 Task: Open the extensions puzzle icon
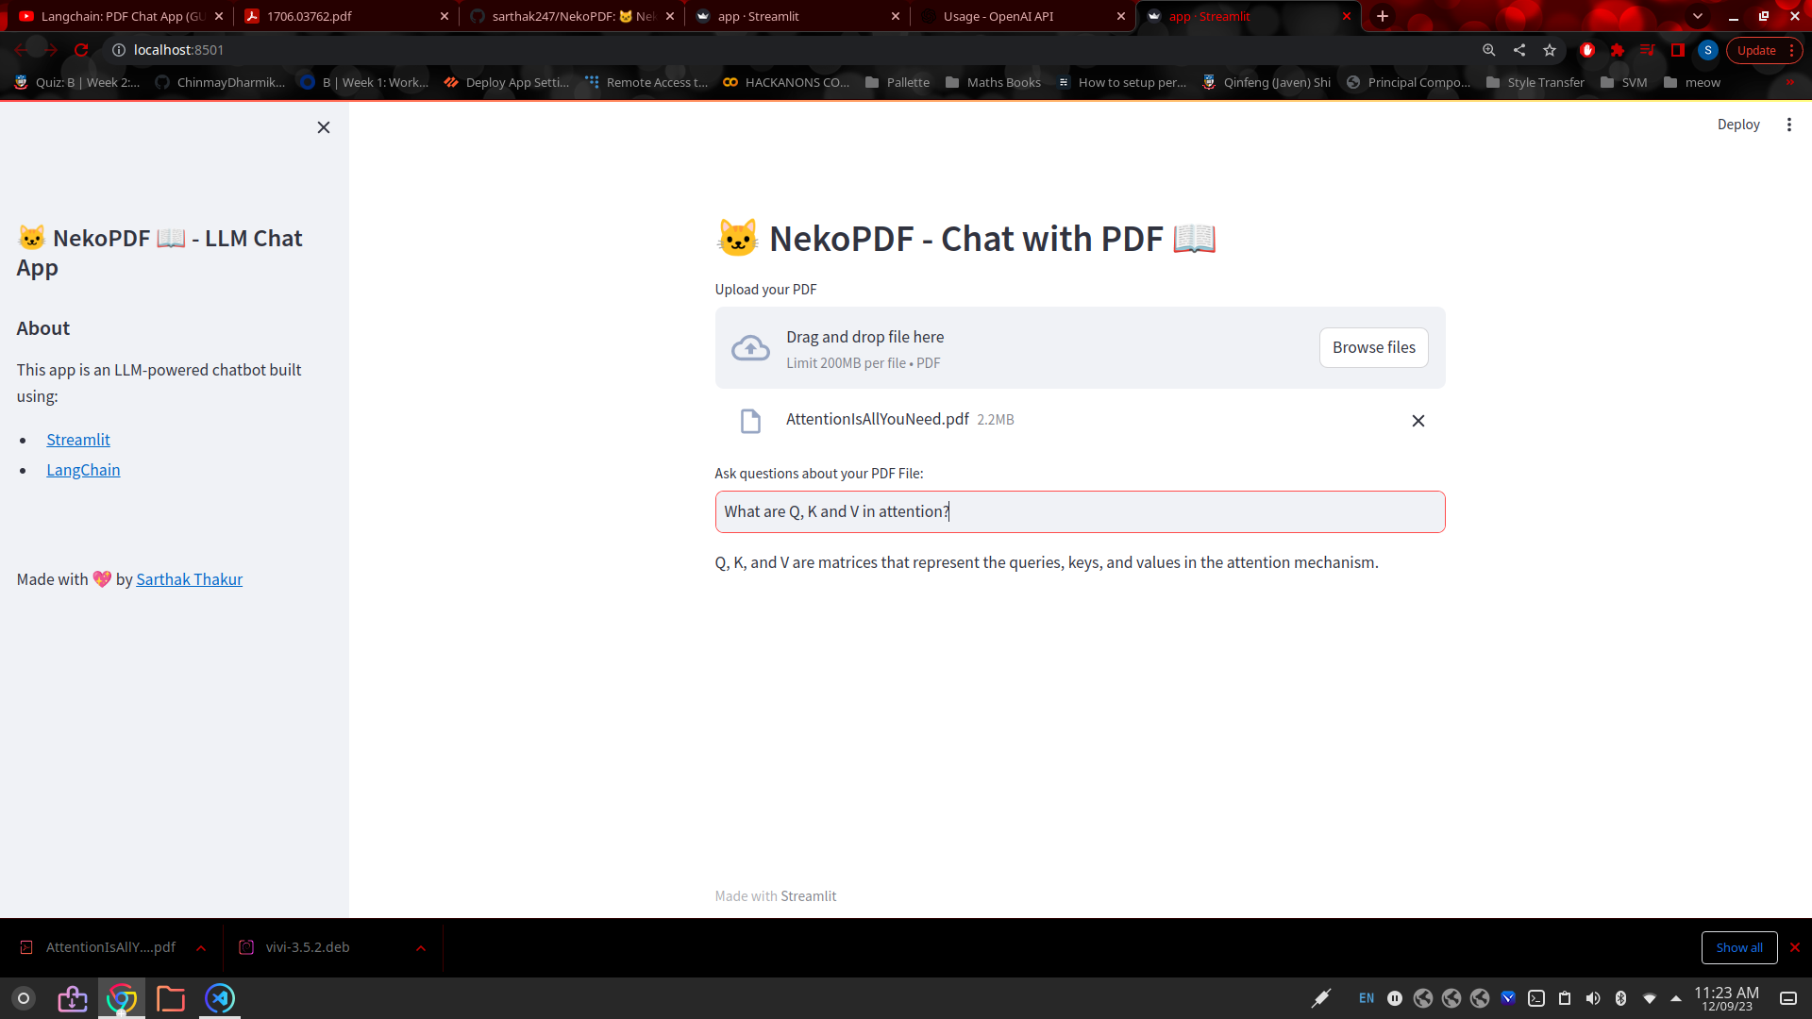click(1618, 51)
